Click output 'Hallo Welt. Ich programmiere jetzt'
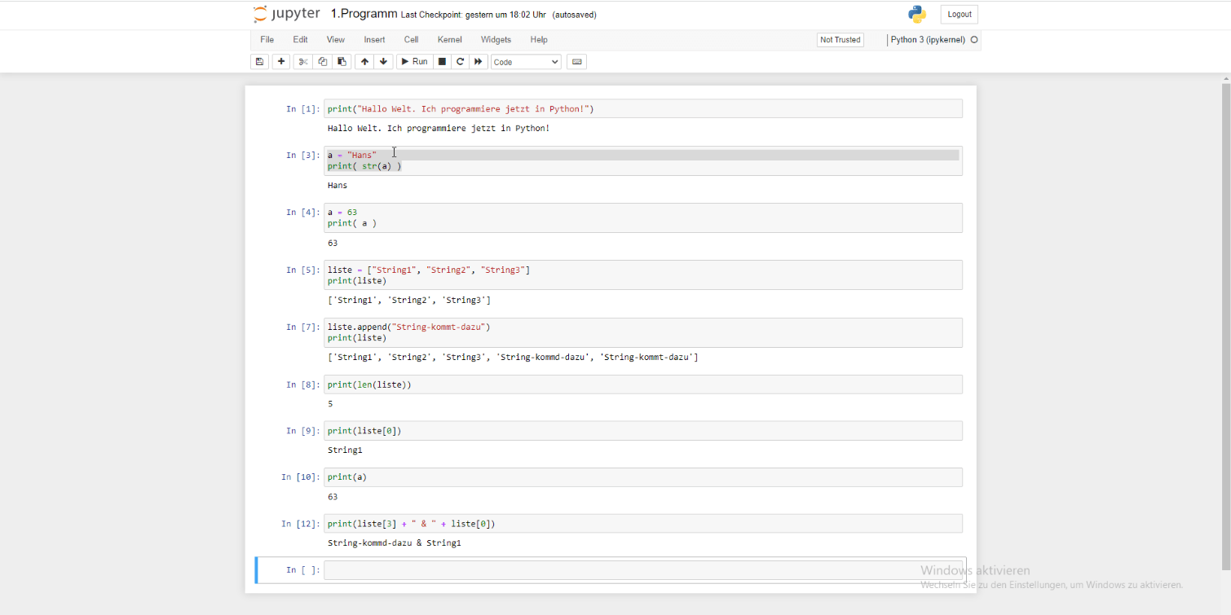The width and height of the screenshot is (1231, 615). click(439, 128)
